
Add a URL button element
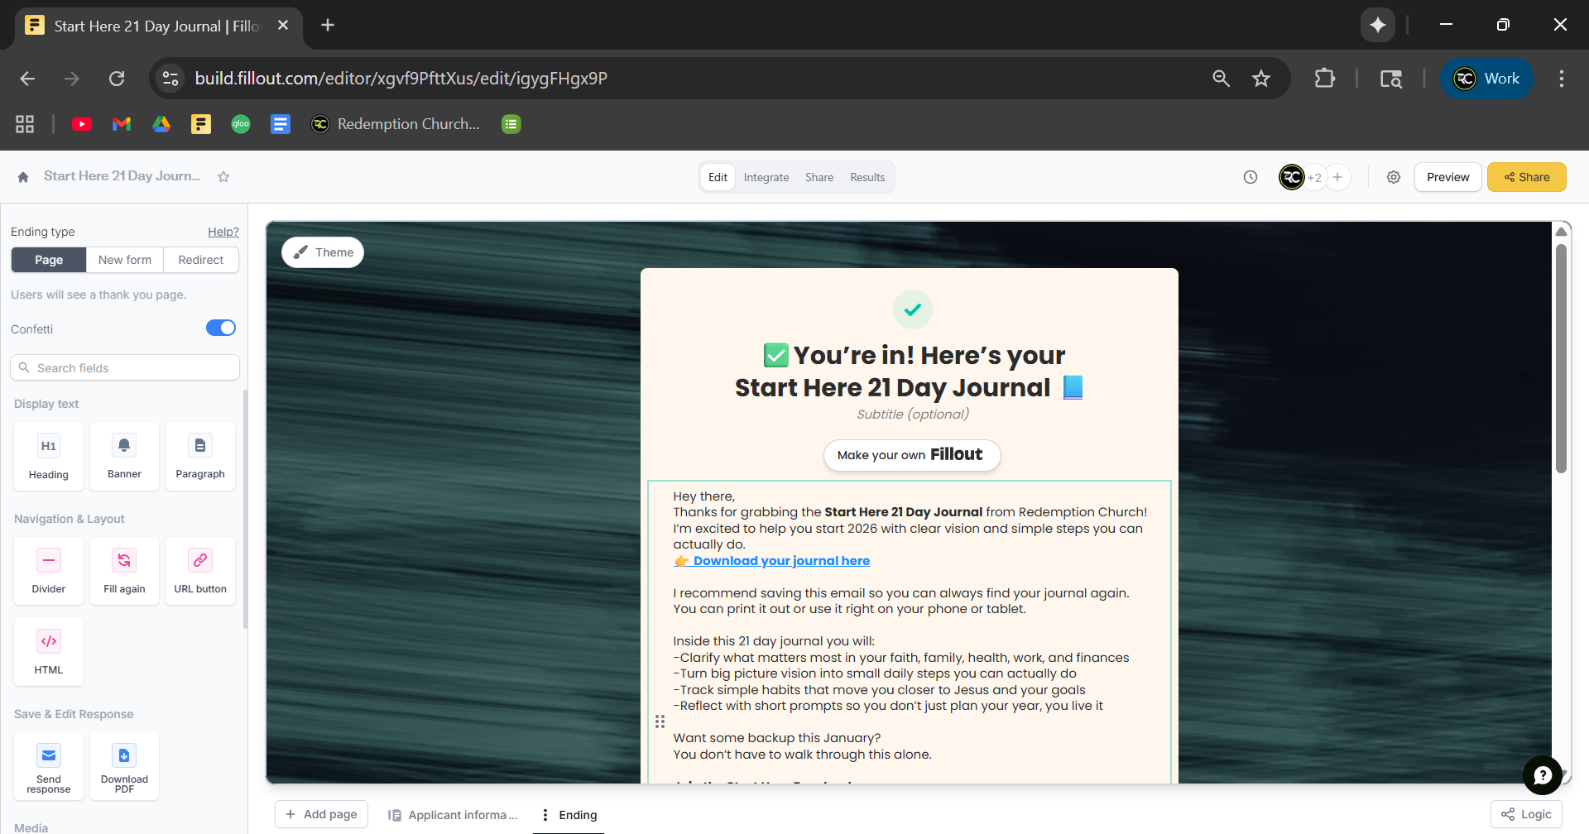click(x=200, y=570)
